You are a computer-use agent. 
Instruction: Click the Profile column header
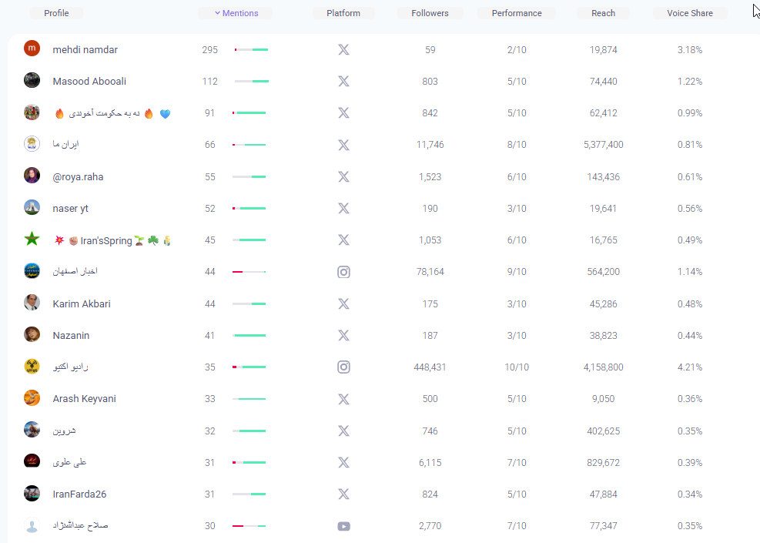point(56,13)
